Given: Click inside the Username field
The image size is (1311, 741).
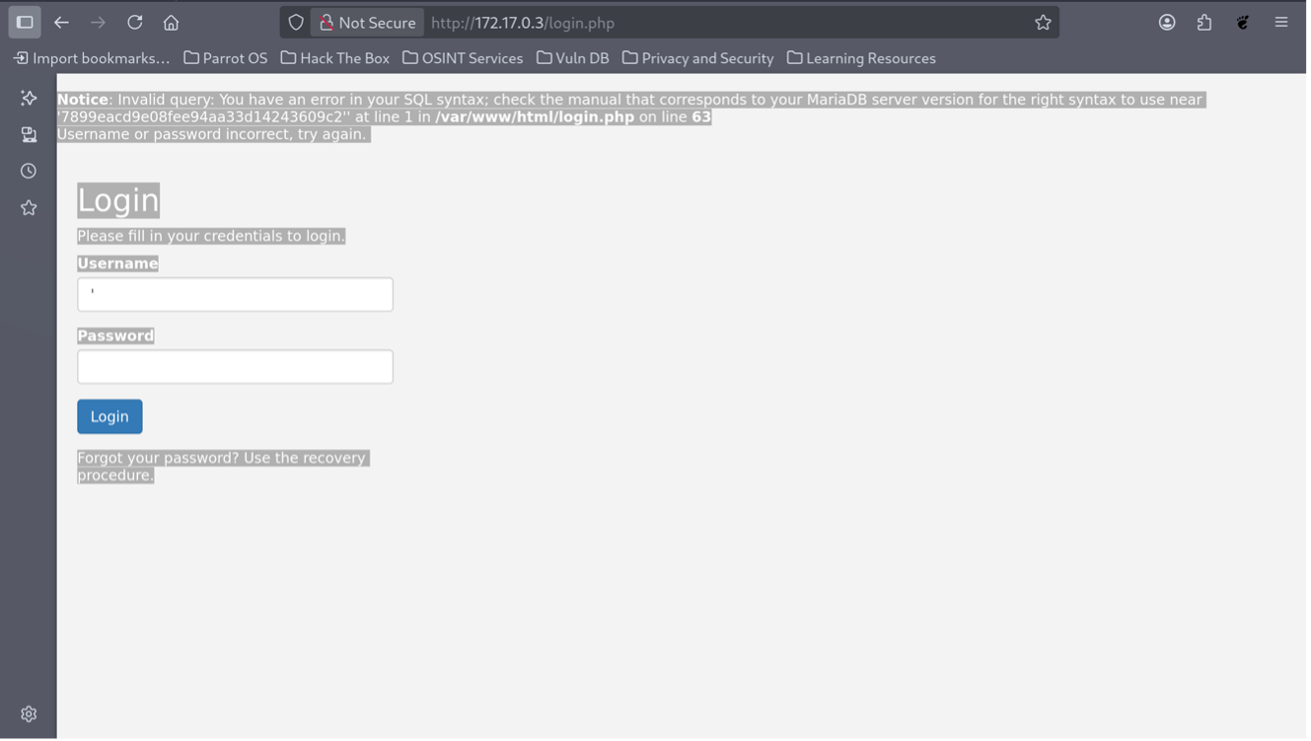Looking at the screenshot, I should pos(236,295).
